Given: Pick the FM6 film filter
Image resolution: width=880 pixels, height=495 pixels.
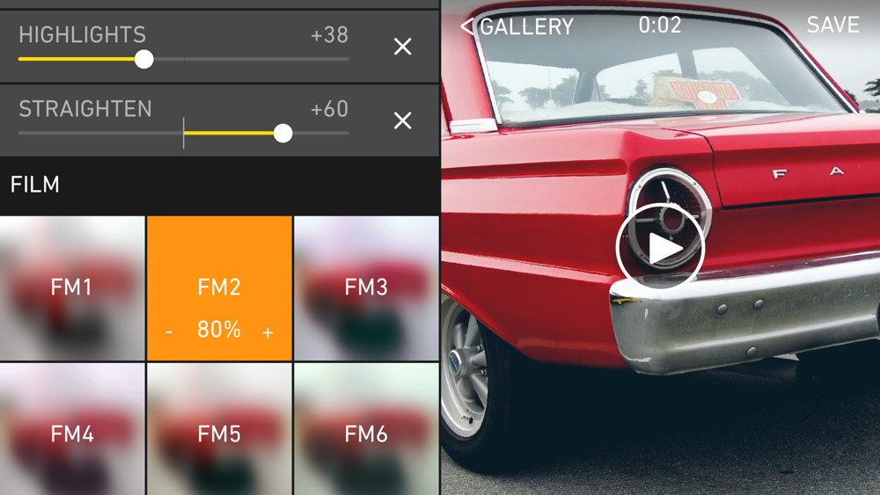Looking at the screenshot, I should [366, 429].
